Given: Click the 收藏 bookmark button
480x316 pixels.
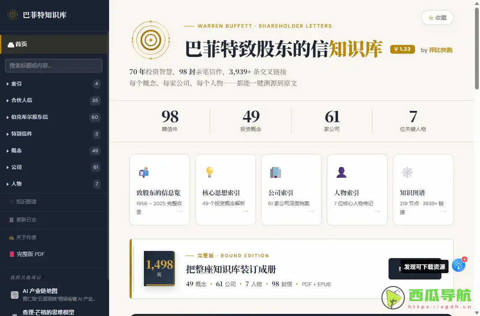Looking at the screenshot, I should click(438, 18).
